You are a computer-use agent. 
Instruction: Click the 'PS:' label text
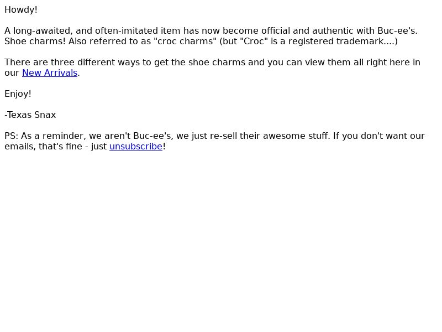[12, 136]
